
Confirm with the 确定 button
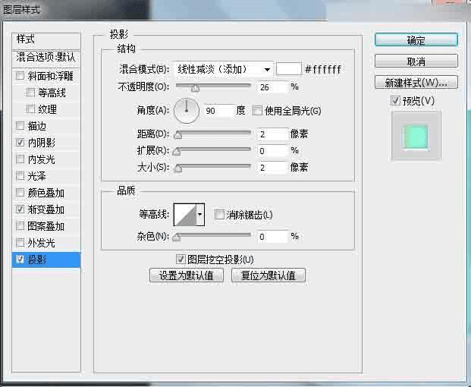tap(416, 40)
